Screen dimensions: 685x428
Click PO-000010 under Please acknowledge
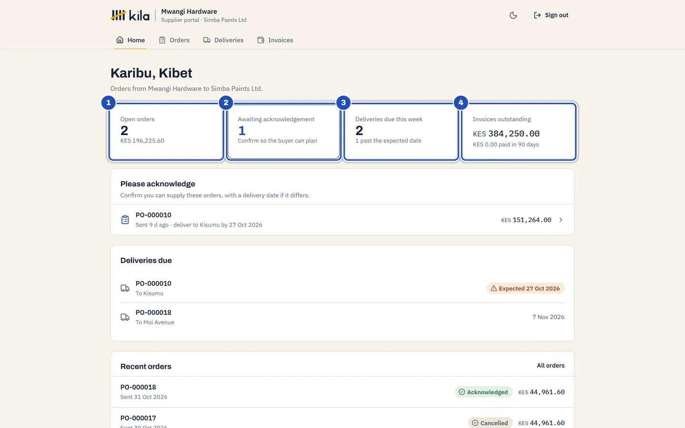pos(153,215)
